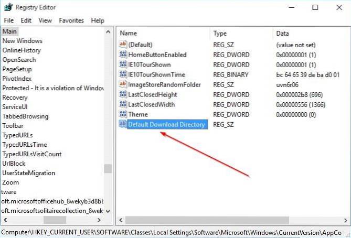This screenshot has width=351, height=238.
Task: Open the File menu
Action: (8, 20)
